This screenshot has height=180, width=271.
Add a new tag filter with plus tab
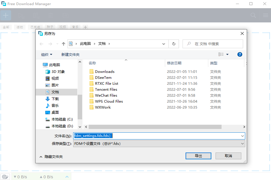coord(85,27)
